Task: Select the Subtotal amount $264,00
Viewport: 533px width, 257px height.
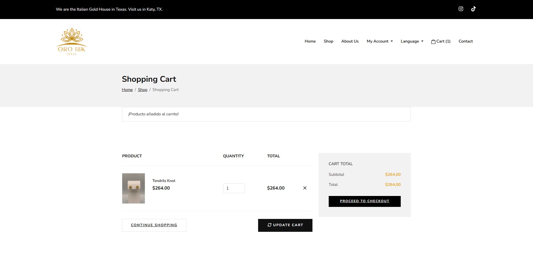Action: [393, 174]
